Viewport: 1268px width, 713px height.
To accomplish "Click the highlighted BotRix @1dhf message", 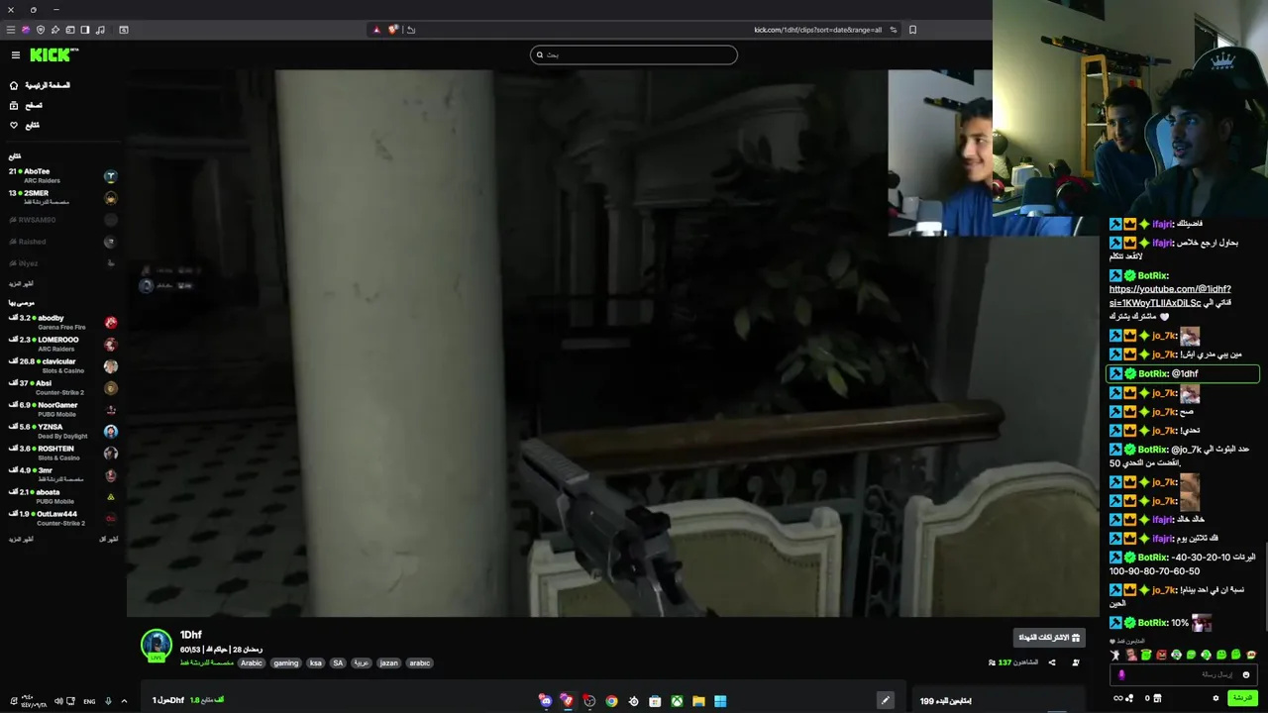I will [x=1183, y=373].
